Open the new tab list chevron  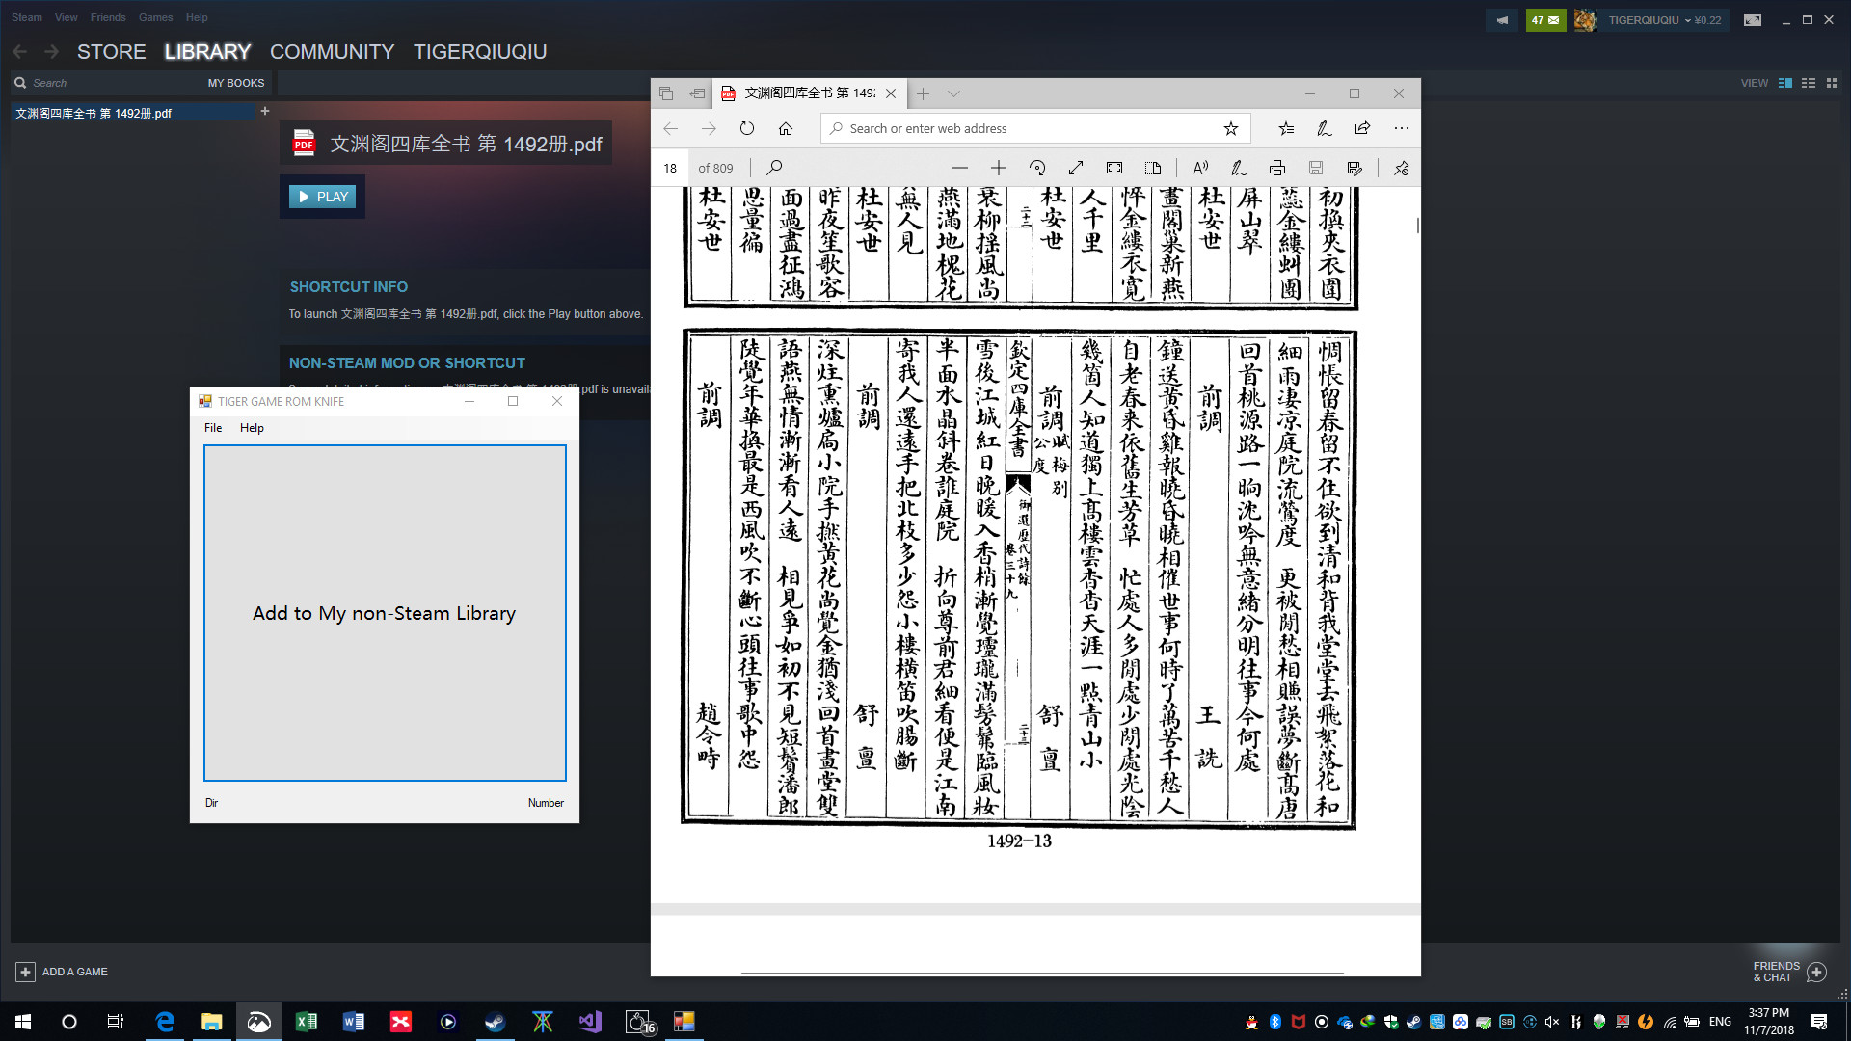click(954, 93)
